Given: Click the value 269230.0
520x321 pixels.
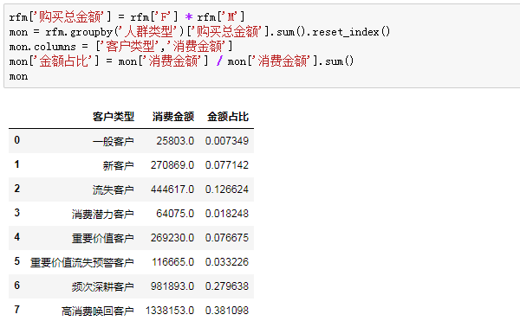Looking at the screenshot, I should pyautogui.click(x=172, y=238).
